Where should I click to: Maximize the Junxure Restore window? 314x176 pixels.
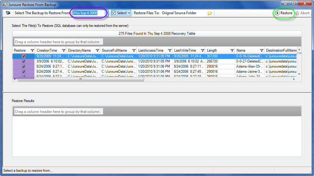[294, 3]
